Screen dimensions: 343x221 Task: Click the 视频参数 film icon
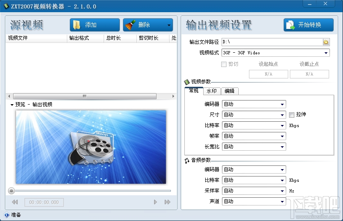pyautogui.click(x=186, y=82)
